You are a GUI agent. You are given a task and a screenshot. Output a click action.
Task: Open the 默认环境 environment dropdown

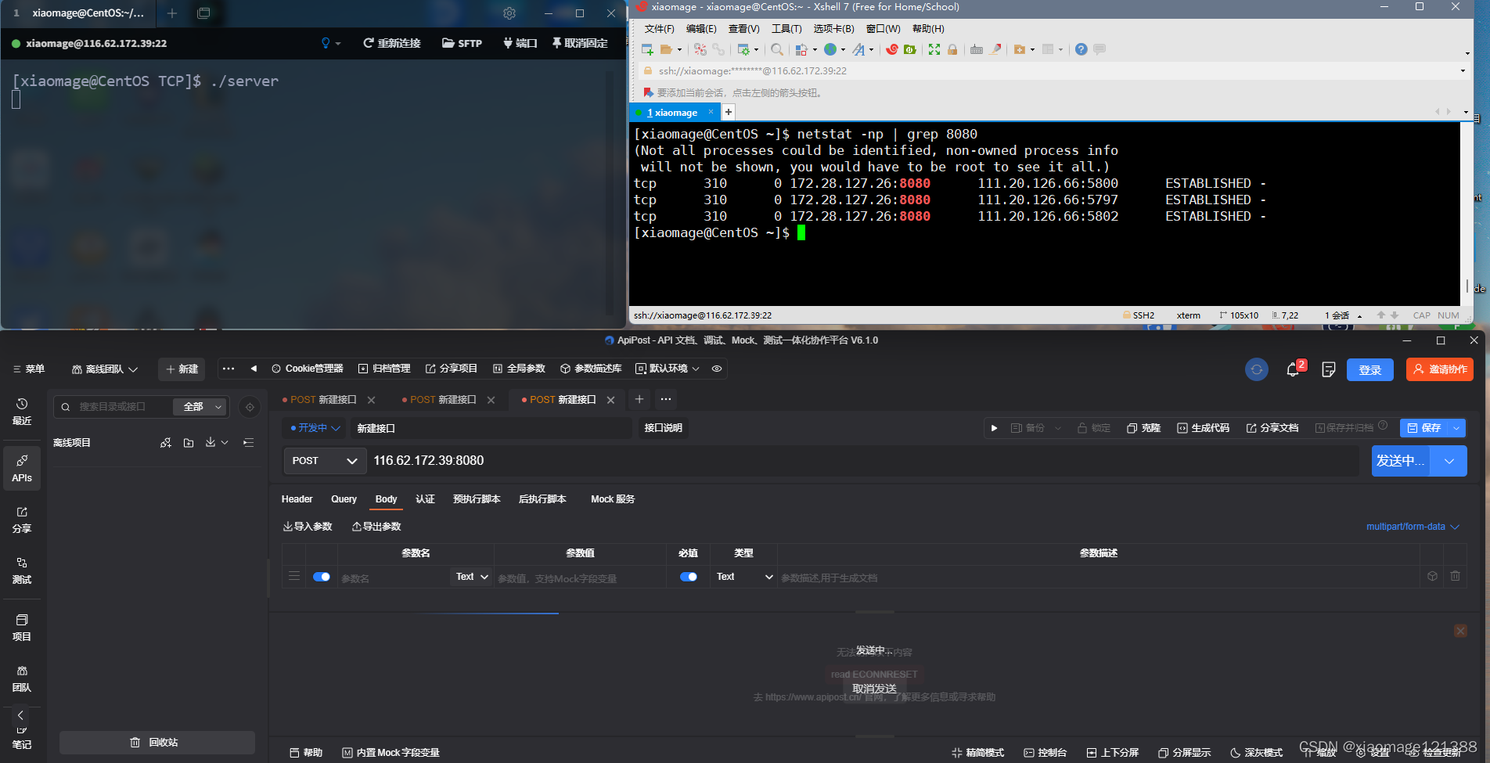pos(668,369)
